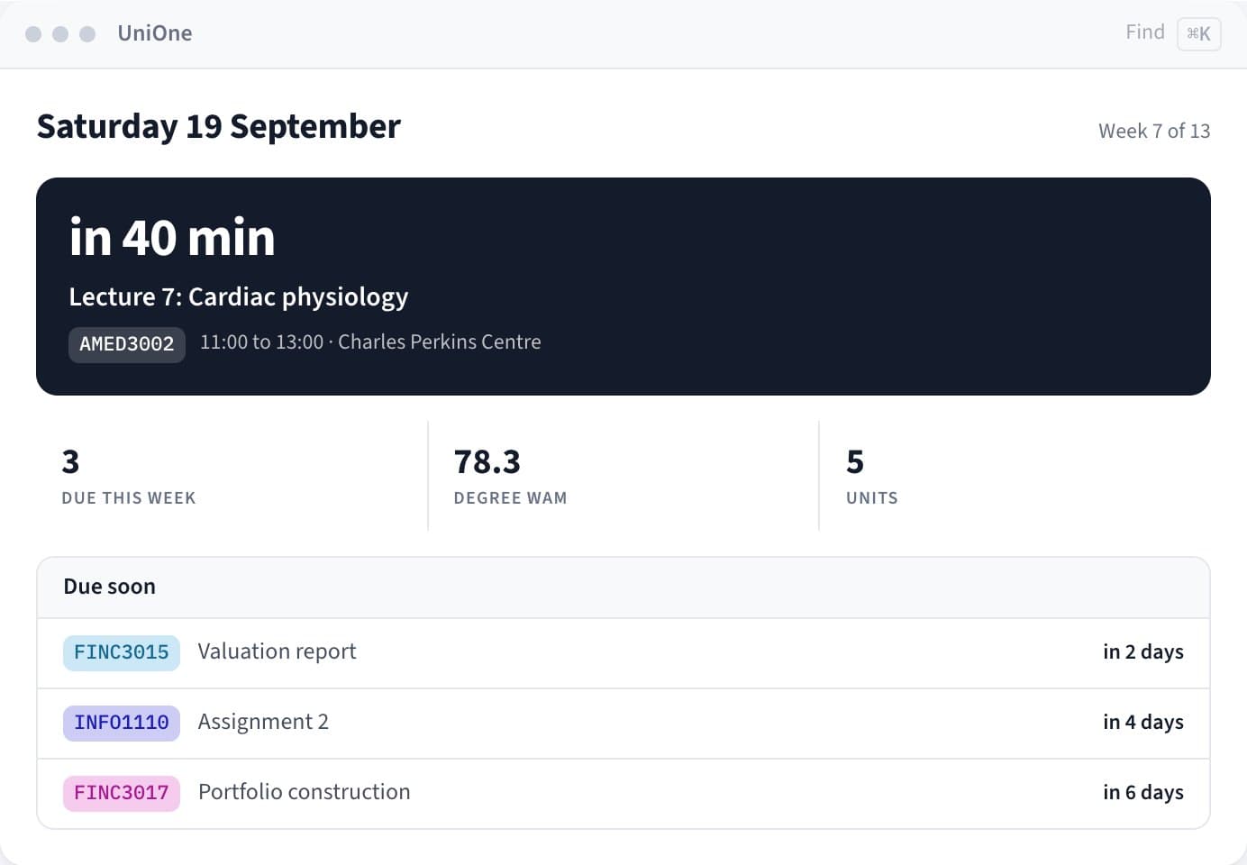Click the 'in 4 days' due label
This screenshot has height=865, width=1247.
1143,723
